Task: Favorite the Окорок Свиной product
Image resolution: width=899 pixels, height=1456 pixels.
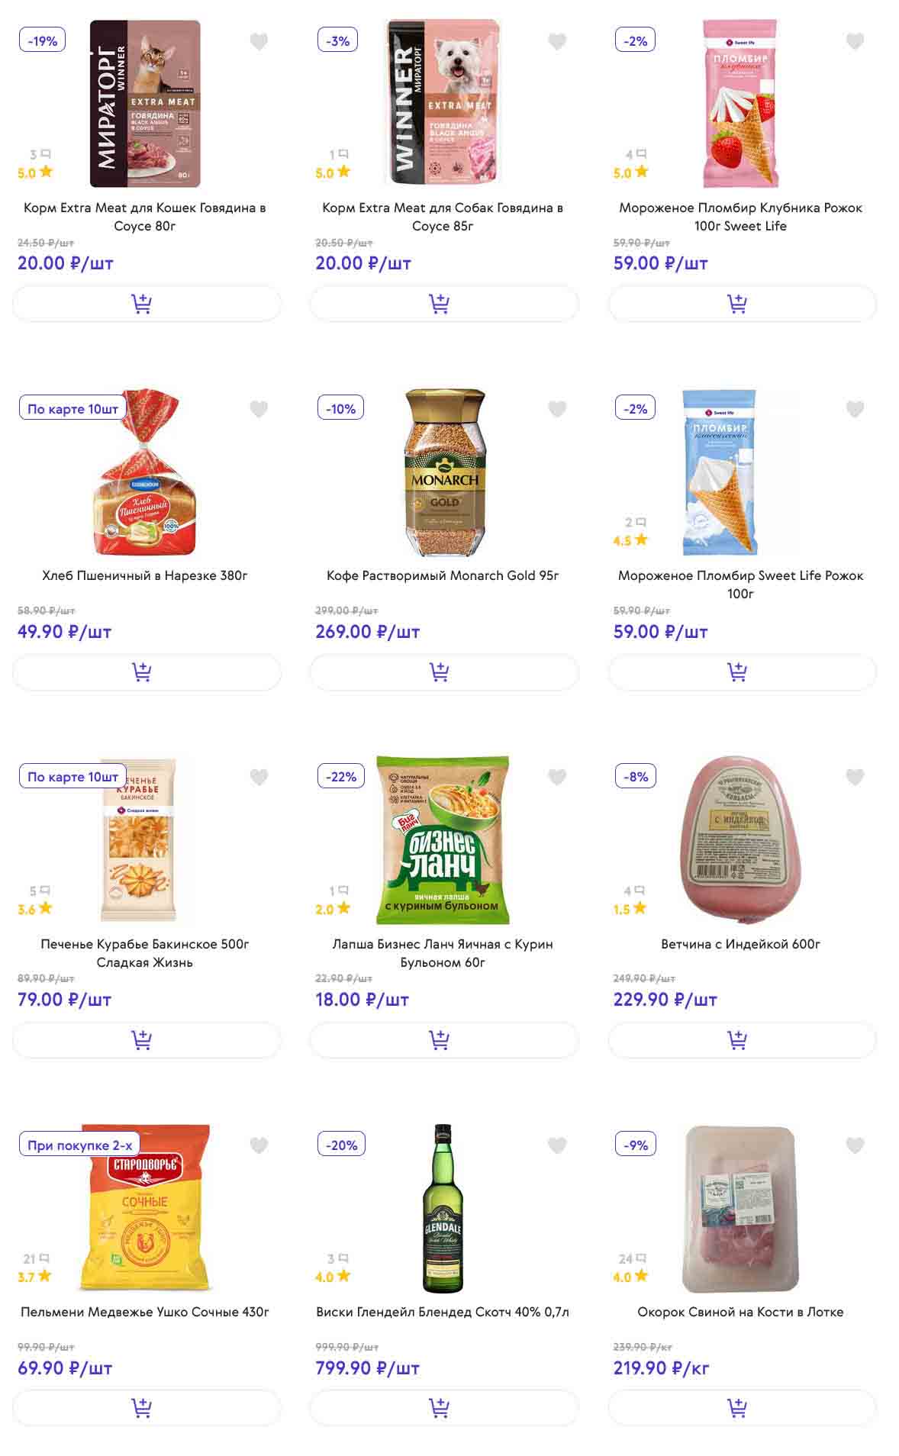Action: tap(855, 1145)
